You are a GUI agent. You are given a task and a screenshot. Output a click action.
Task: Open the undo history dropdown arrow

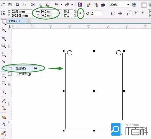pyautogui.click(x=61, y=5)
